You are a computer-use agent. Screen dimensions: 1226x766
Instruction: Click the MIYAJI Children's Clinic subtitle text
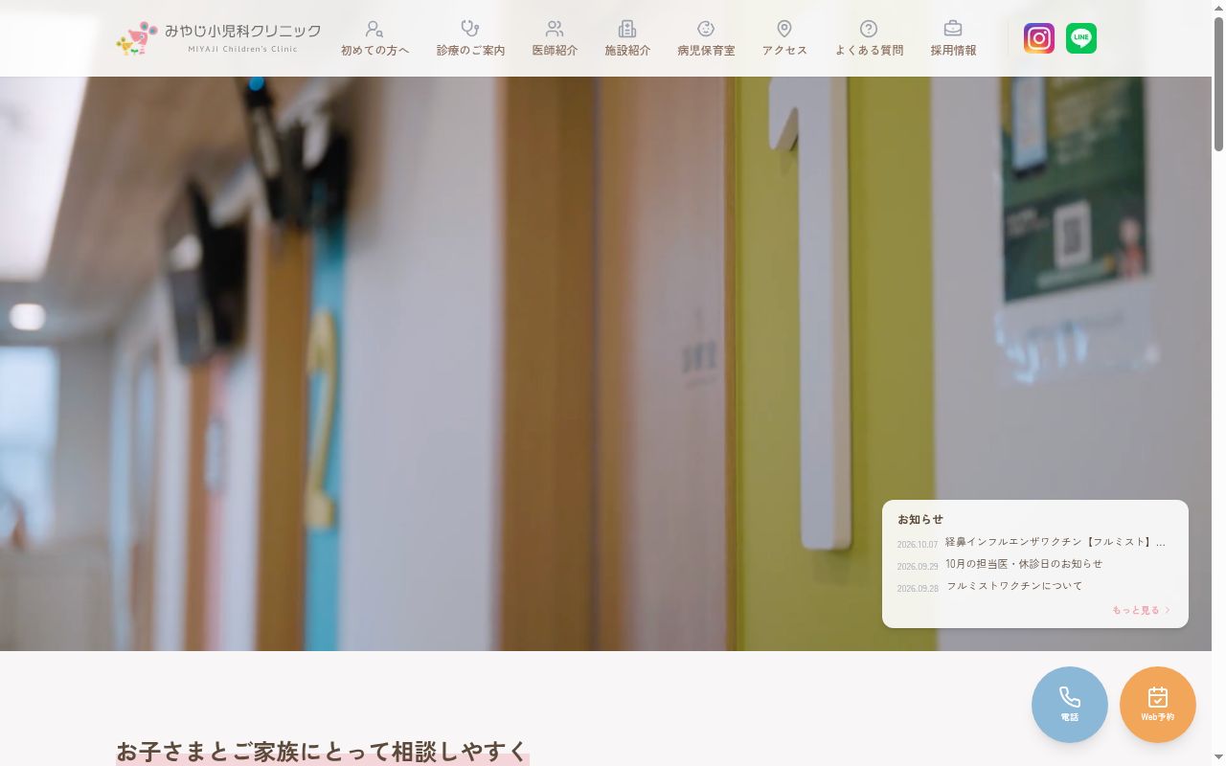(242, 49)
